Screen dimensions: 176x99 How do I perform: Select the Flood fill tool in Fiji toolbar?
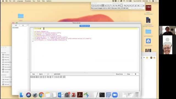(138, 5)
